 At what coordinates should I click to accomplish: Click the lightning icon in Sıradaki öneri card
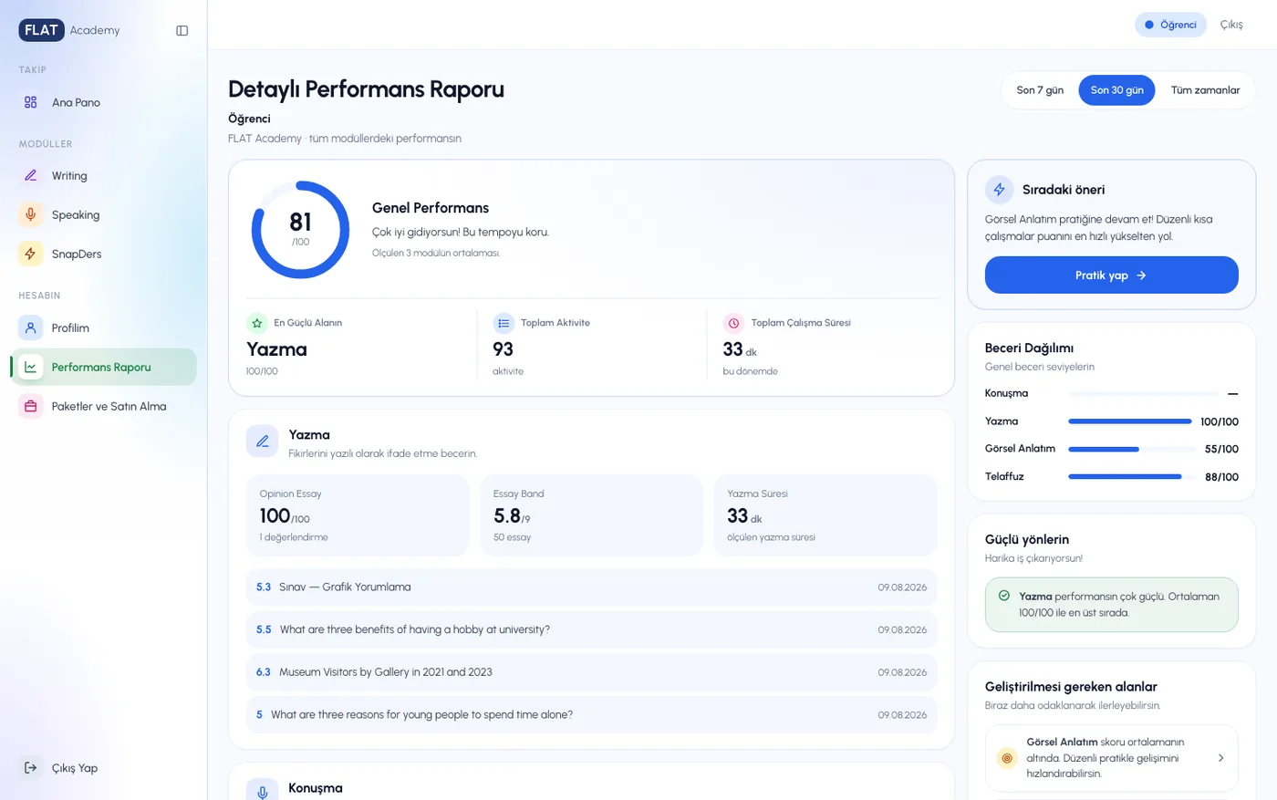[x=999, y=190]
